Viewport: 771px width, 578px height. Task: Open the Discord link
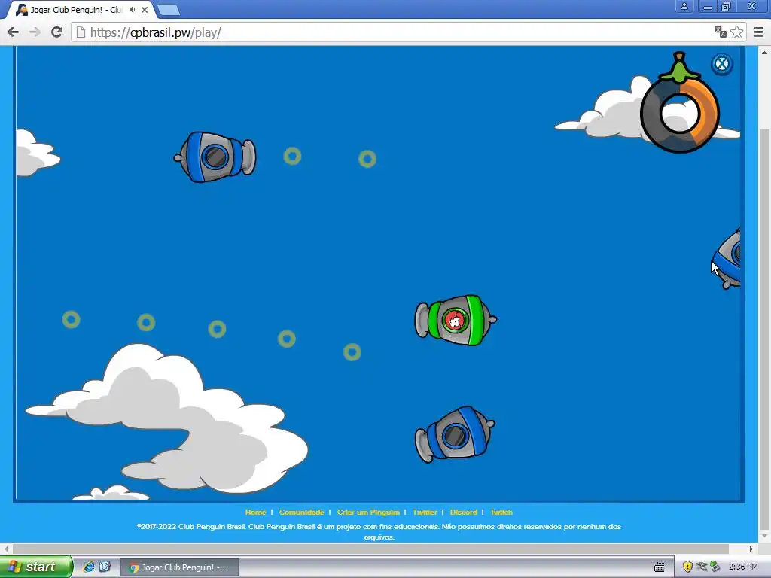tap(464, 512)
